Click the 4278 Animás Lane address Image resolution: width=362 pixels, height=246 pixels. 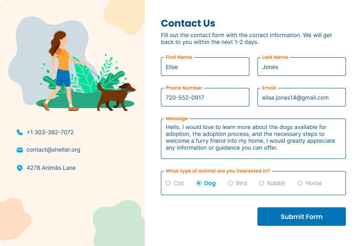click(51, 168)
